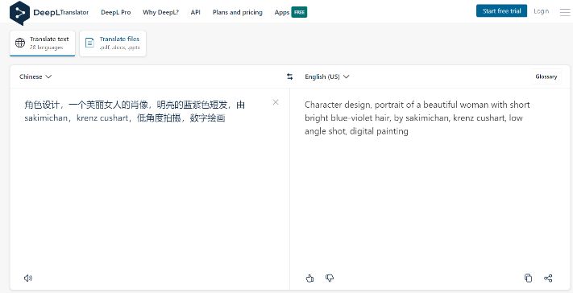
Task: Select the Translate text tab
Action: [x=43, y=43]
